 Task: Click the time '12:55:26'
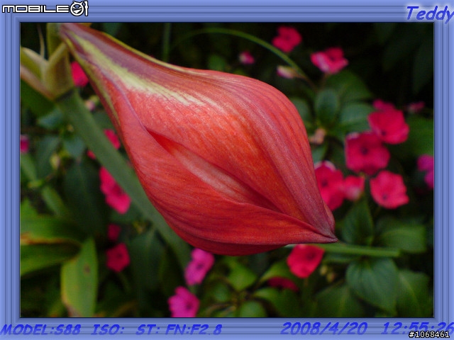[417, 327]
